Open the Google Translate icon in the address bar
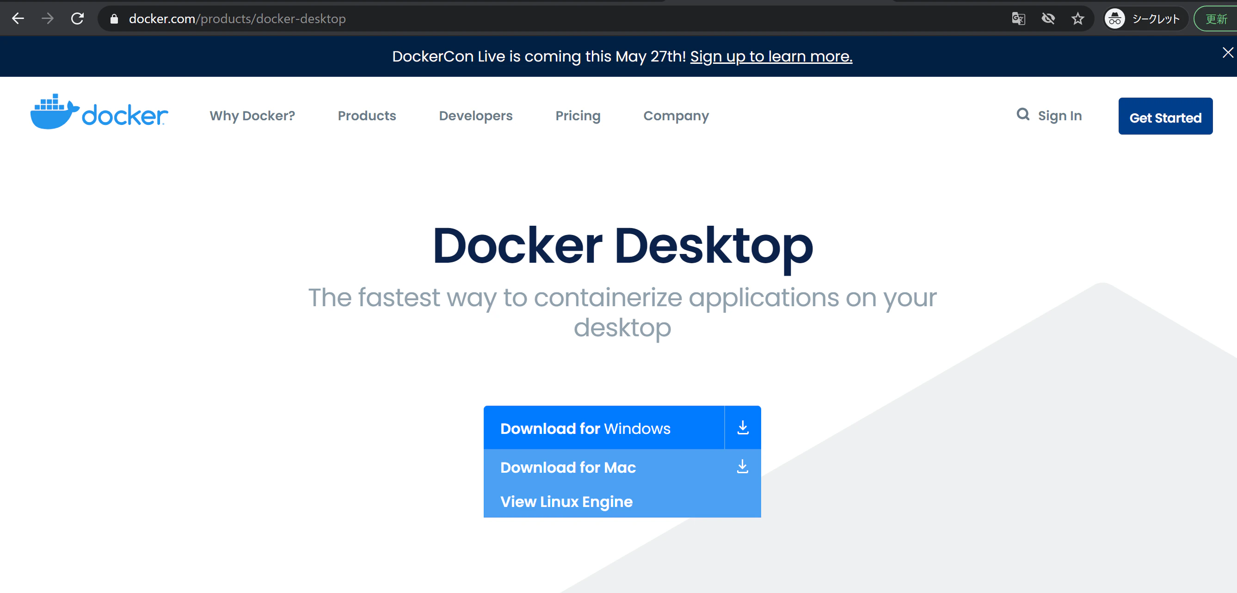1237x593 pixels. tap(1018, 19)
